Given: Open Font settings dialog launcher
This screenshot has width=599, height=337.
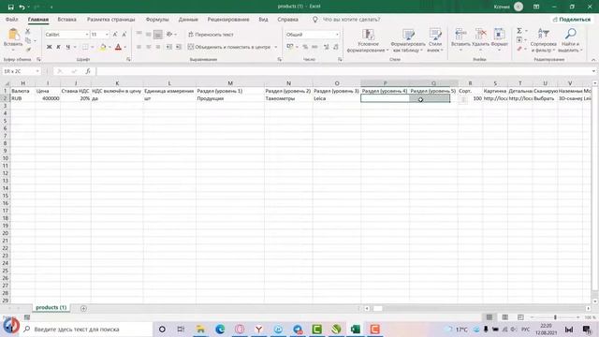Looking at the screenshot, I should pos(128,60).
